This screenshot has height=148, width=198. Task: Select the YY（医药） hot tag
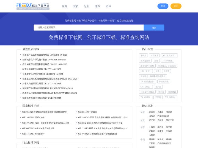(x=145, y=97)
